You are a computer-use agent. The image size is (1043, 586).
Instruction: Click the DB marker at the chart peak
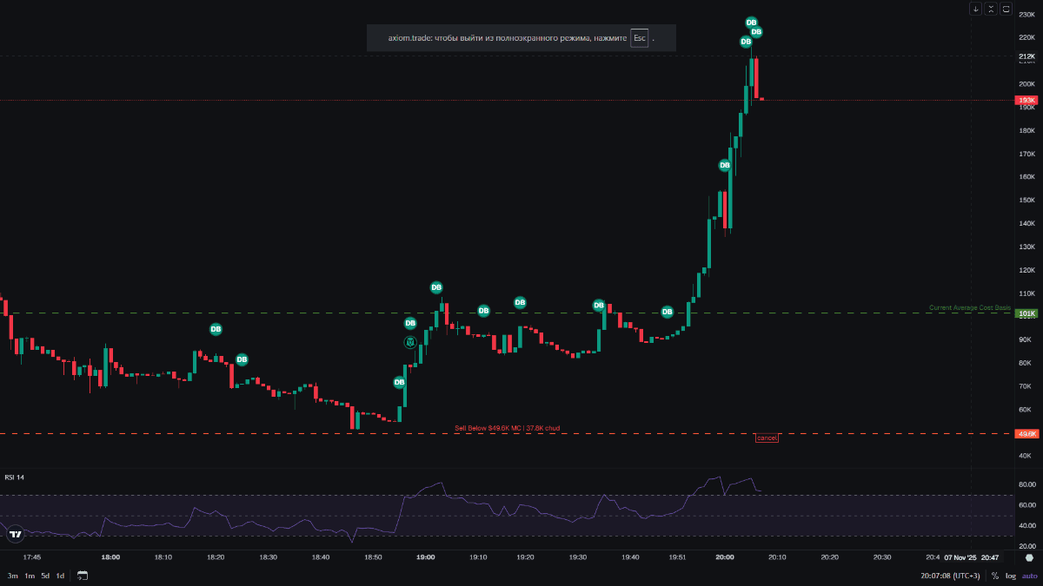tap(751, 23)
